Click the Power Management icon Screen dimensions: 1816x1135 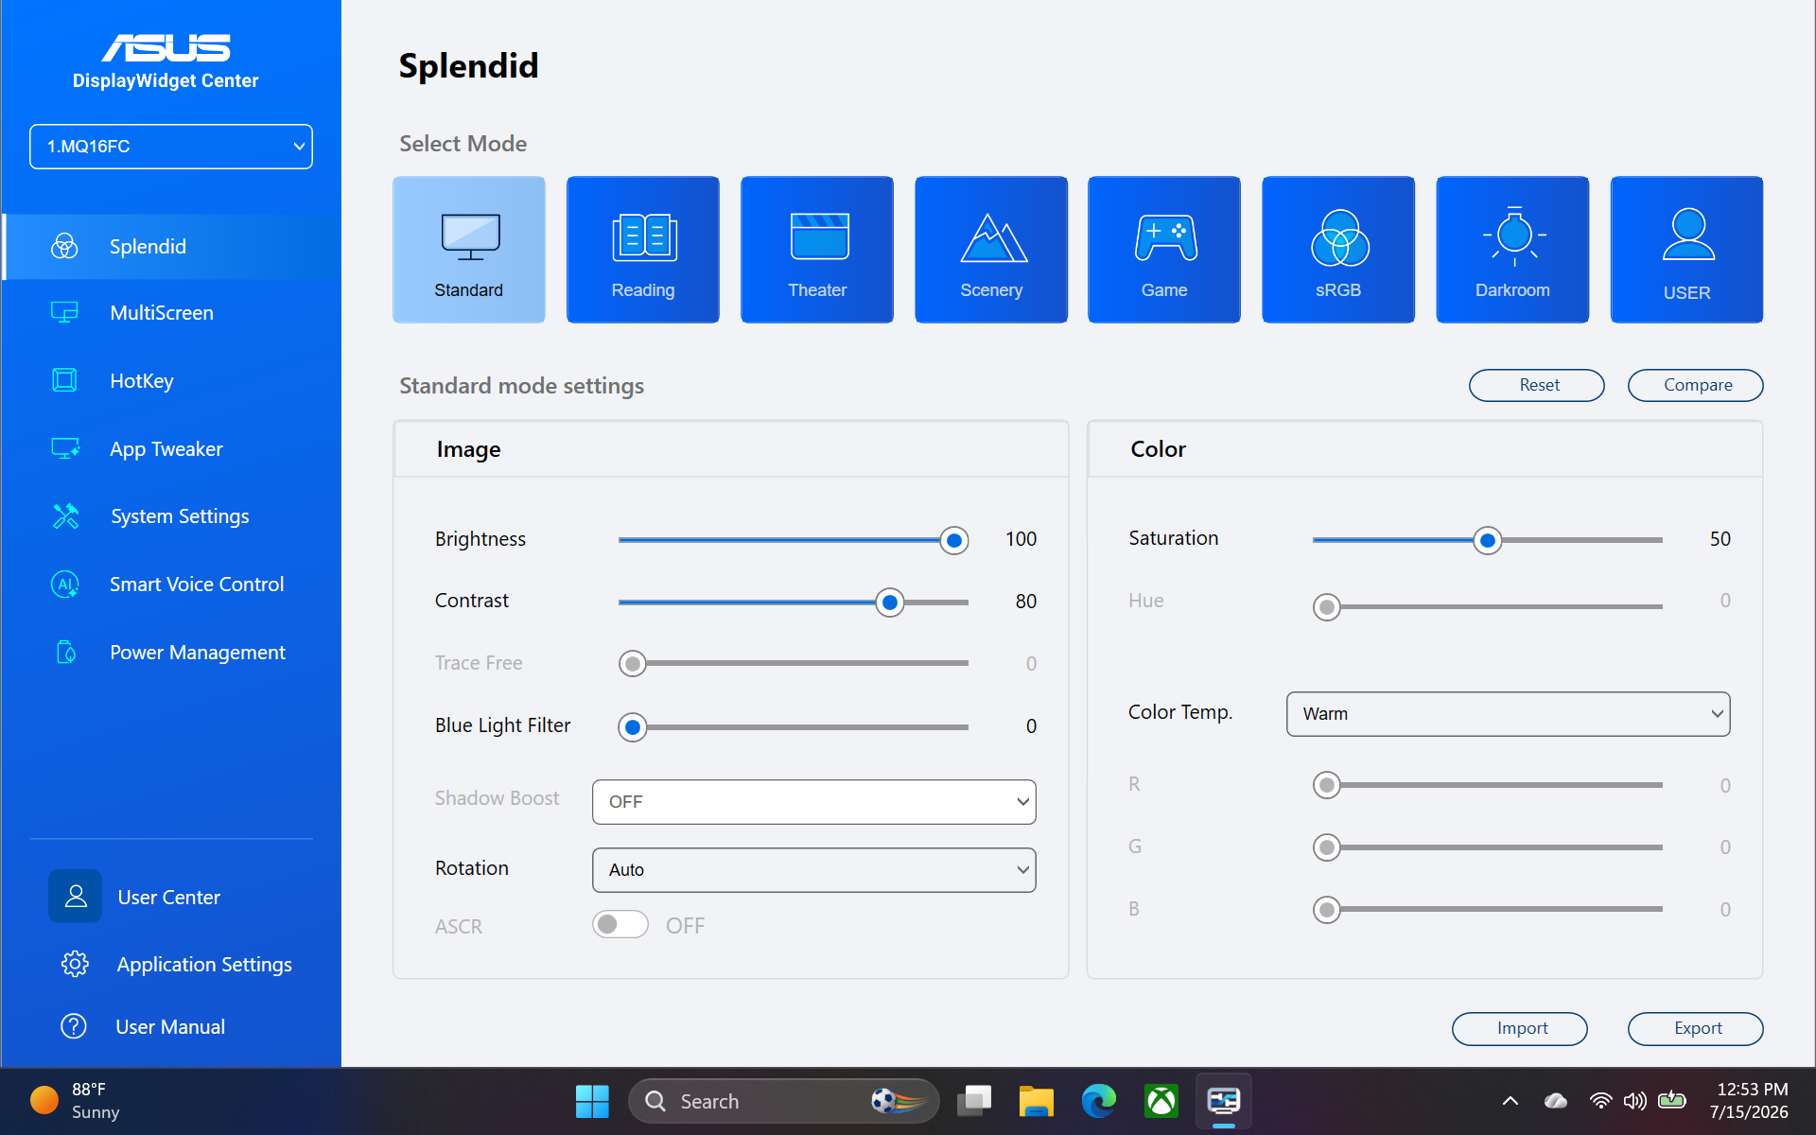pos(66,652)
